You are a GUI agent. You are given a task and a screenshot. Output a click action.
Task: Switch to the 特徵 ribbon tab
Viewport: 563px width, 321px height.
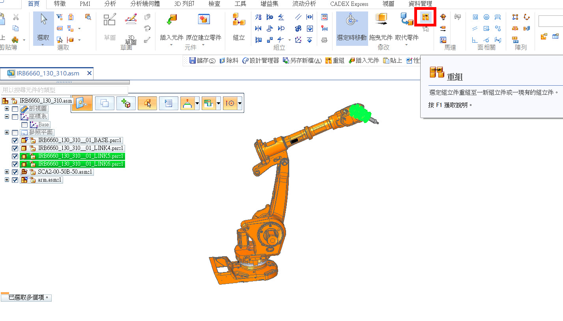tap(60, 4)
